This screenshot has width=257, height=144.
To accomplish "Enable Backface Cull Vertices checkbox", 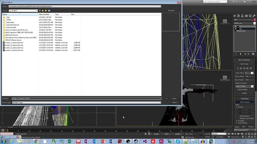I will click(238, 118).
